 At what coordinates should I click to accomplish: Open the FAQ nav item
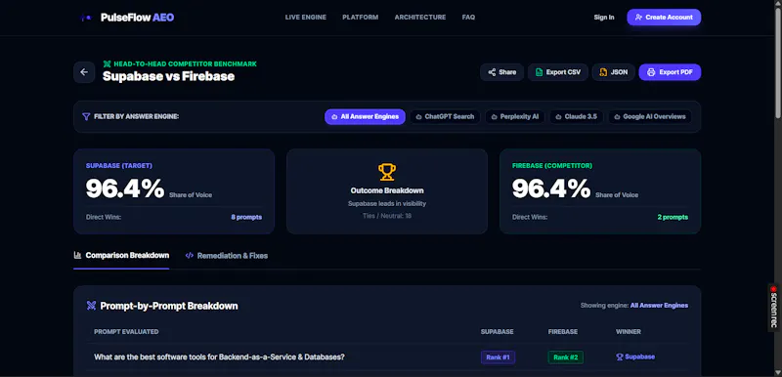tap(469, 18)
